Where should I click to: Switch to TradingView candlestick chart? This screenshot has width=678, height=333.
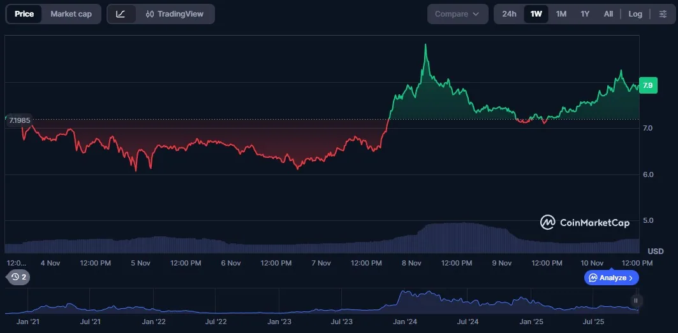click(175, 14)
